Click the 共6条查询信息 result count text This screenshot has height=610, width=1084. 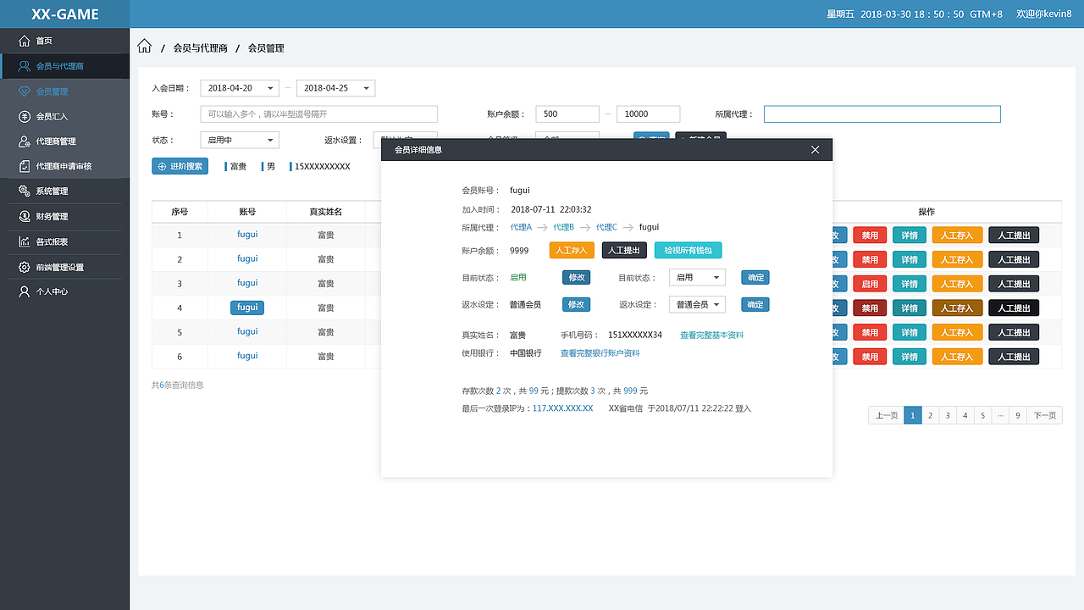pos(178,385)
